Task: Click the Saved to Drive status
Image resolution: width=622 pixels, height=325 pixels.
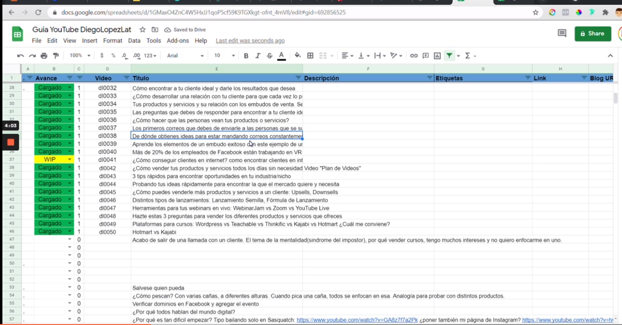Action: pyautogui.click(x=185, y=30)
